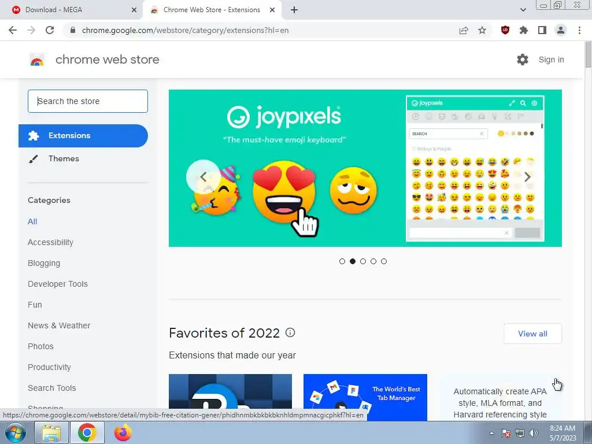Image resolution: width=592 pixels, height=444 pixels.
Task: Select the fifth carousel dot
Action: click(384, 261)
